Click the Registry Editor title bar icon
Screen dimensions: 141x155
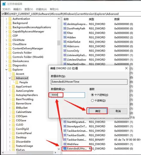(4, 4)
